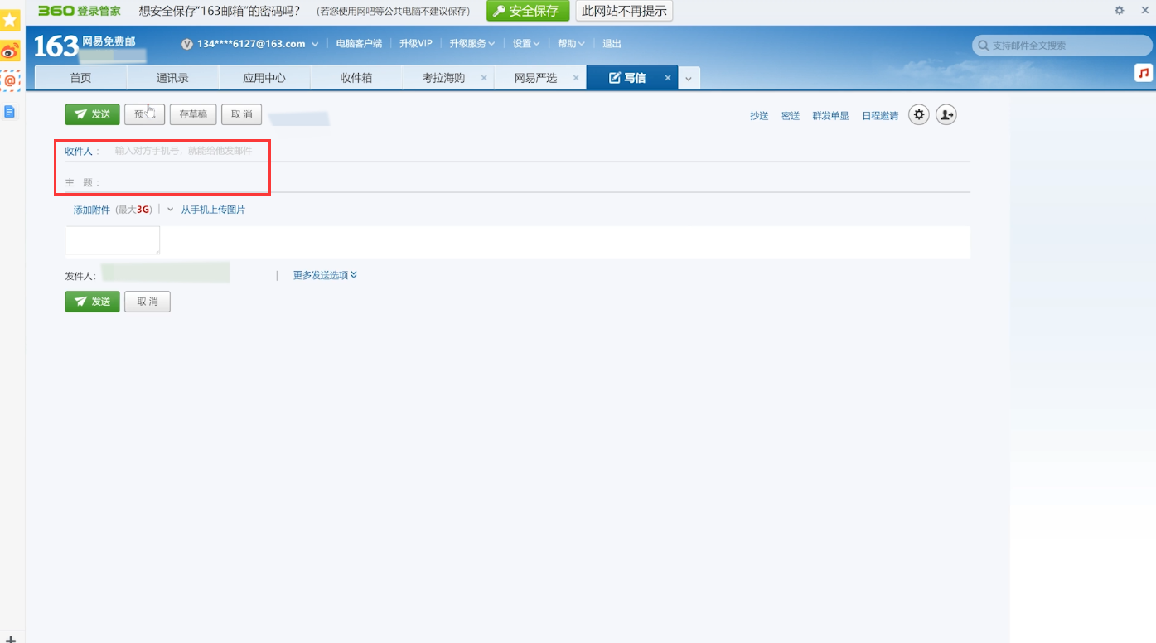
Task: Click the yellow star favorites icon in sidebar
Action: coord(10,21)
